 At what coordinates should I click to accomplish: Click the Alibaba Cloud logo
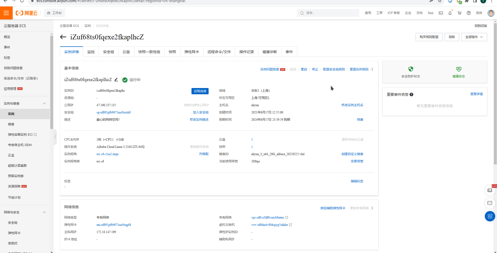(x=26, y=13)
